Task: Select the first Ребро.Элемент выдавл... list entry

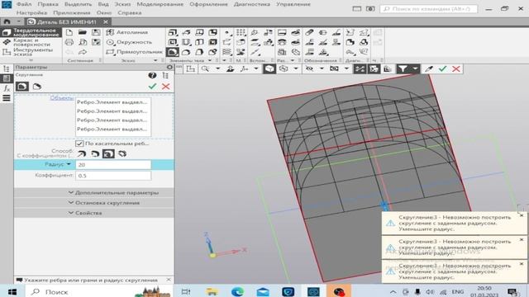Action: point(112,102)
